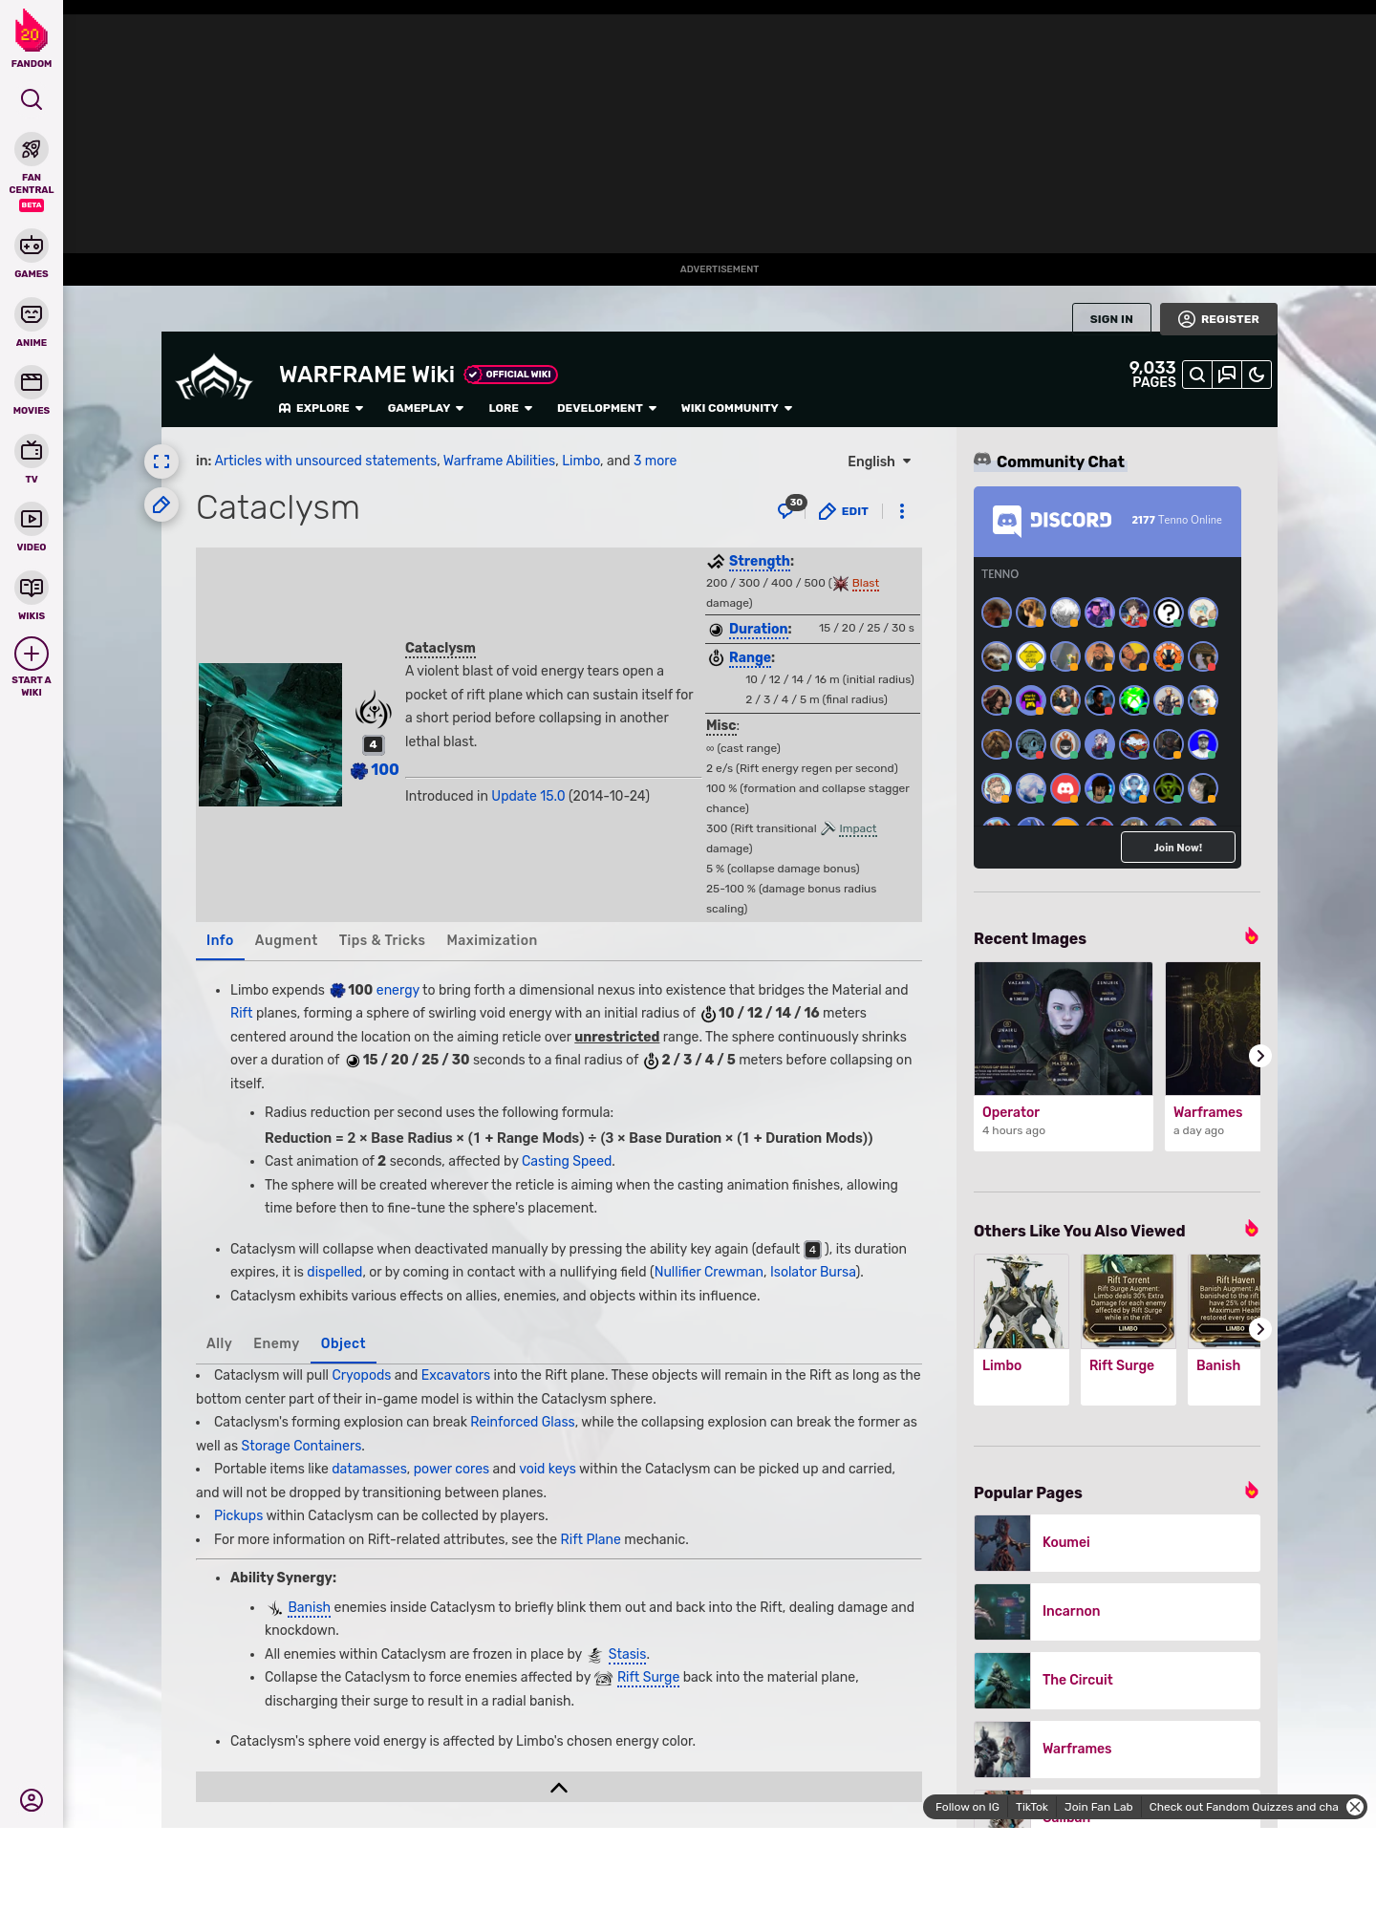1376x1911 pixels.
Task: Switch to the Augment tab
Action: click(286, 940)
